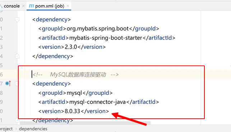Close the console tab
The image size is (231, 132).
click(23, 6)
